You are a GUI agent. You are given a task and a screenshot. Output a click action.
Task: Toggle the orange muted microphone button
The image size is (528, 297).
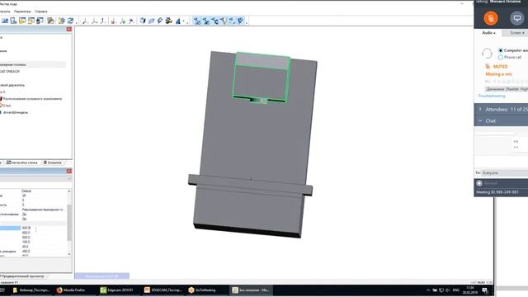(x=491, y=18)
